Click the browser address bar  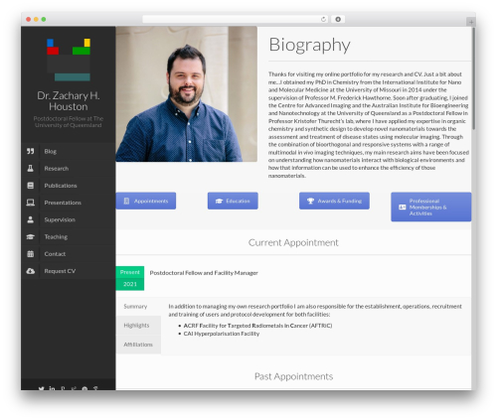pos(236,19)
